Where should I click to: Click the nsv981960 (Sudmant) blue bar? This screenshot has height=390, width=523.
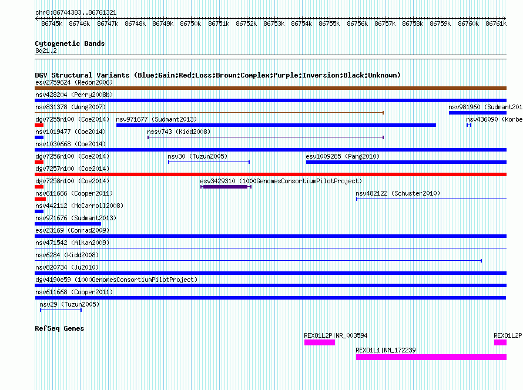[478, 113]
